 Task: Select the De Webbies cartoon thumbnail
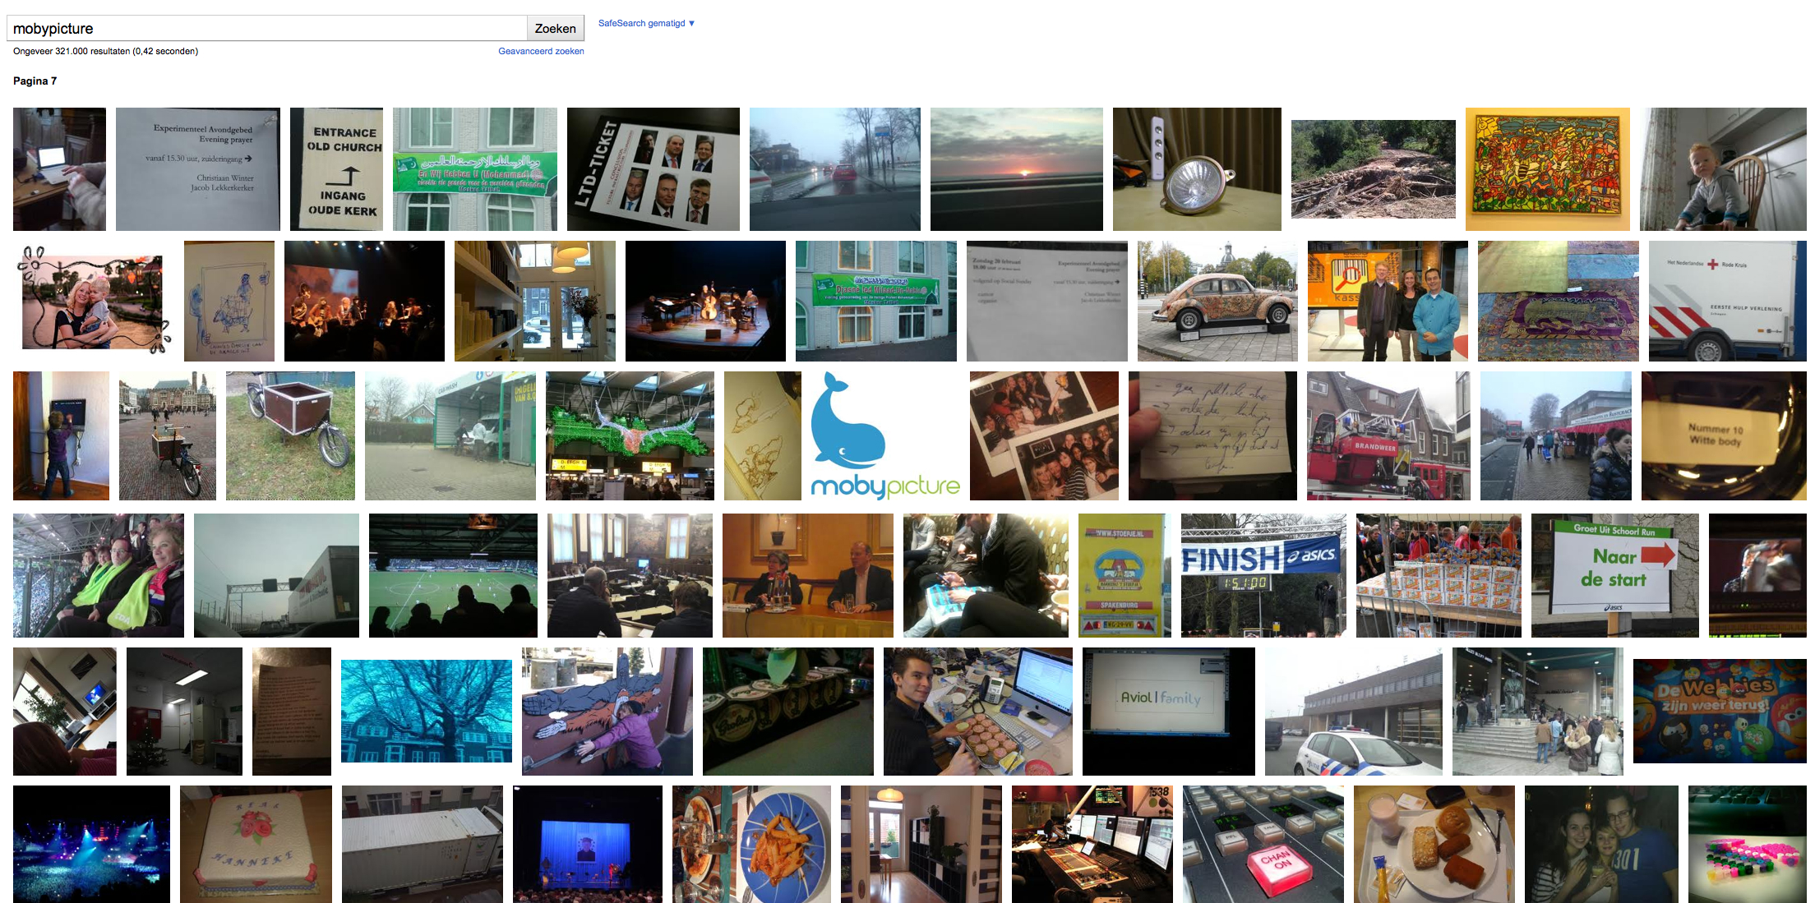click(x=1720, y=711)
